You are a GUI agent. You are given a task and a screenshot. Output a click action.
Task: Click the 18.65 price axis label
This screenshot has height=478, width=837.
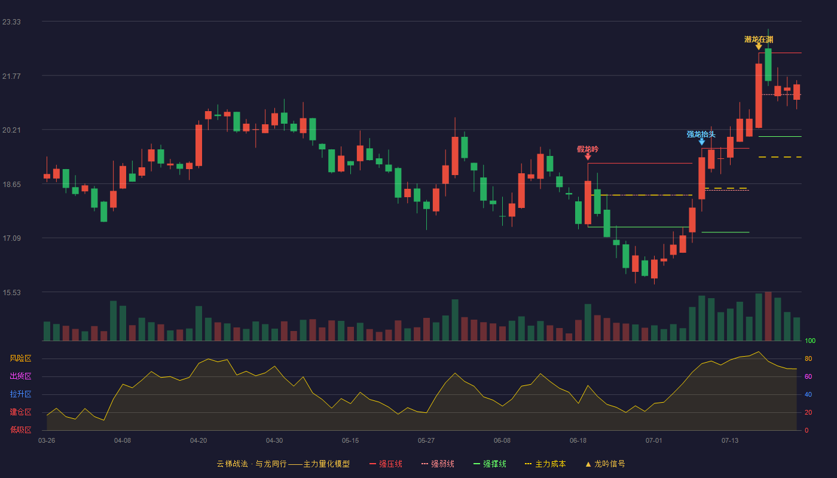coord(11,185)
